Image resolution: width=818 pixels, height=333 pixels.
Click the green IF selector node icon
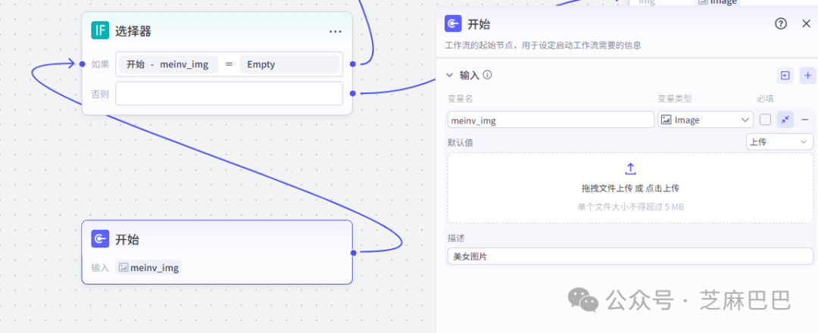pos(100,31)
